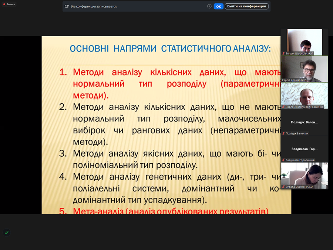Select Svitlana Usenko's video tile
This screenshot has width=333, height=250.
(305, 176)
